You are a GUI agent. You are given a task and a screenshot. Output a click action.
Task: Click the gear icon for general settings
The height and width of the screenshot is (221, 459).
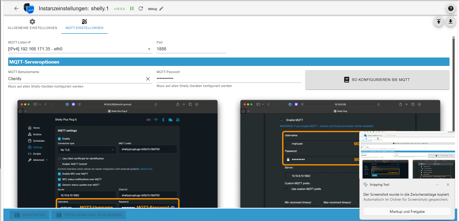coord(32,22)
